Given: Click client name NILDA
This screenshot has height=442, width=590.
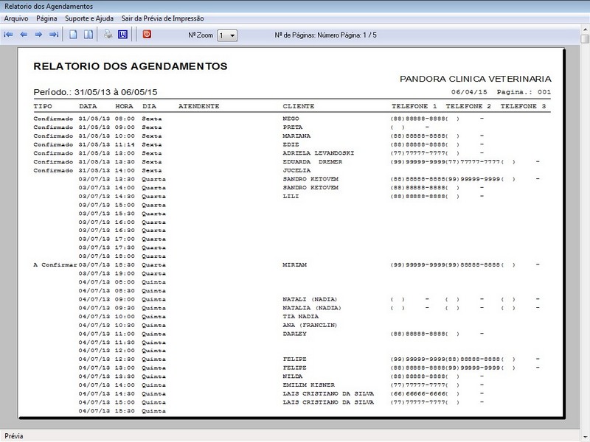Looking at the screenshot, I should click(293, 376).
